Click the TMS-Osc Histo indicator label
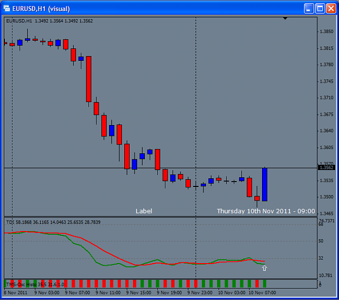 [x=35, y=284]
